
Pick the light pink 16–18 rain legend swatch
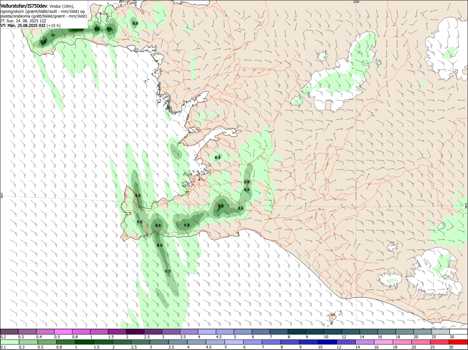coord(383,342)
